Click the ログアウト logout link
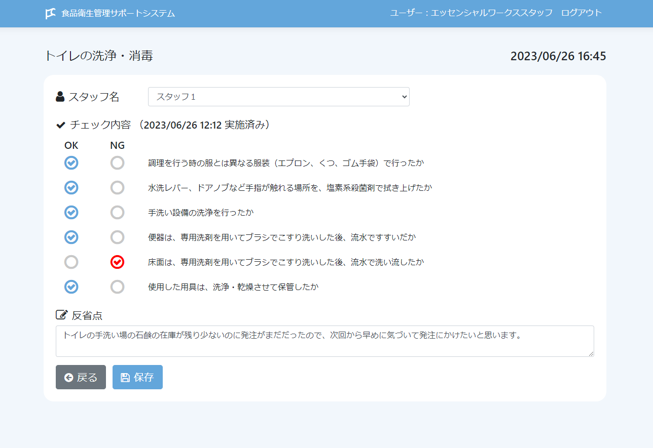Screen dimensions: 653x448 coord(582,13)
